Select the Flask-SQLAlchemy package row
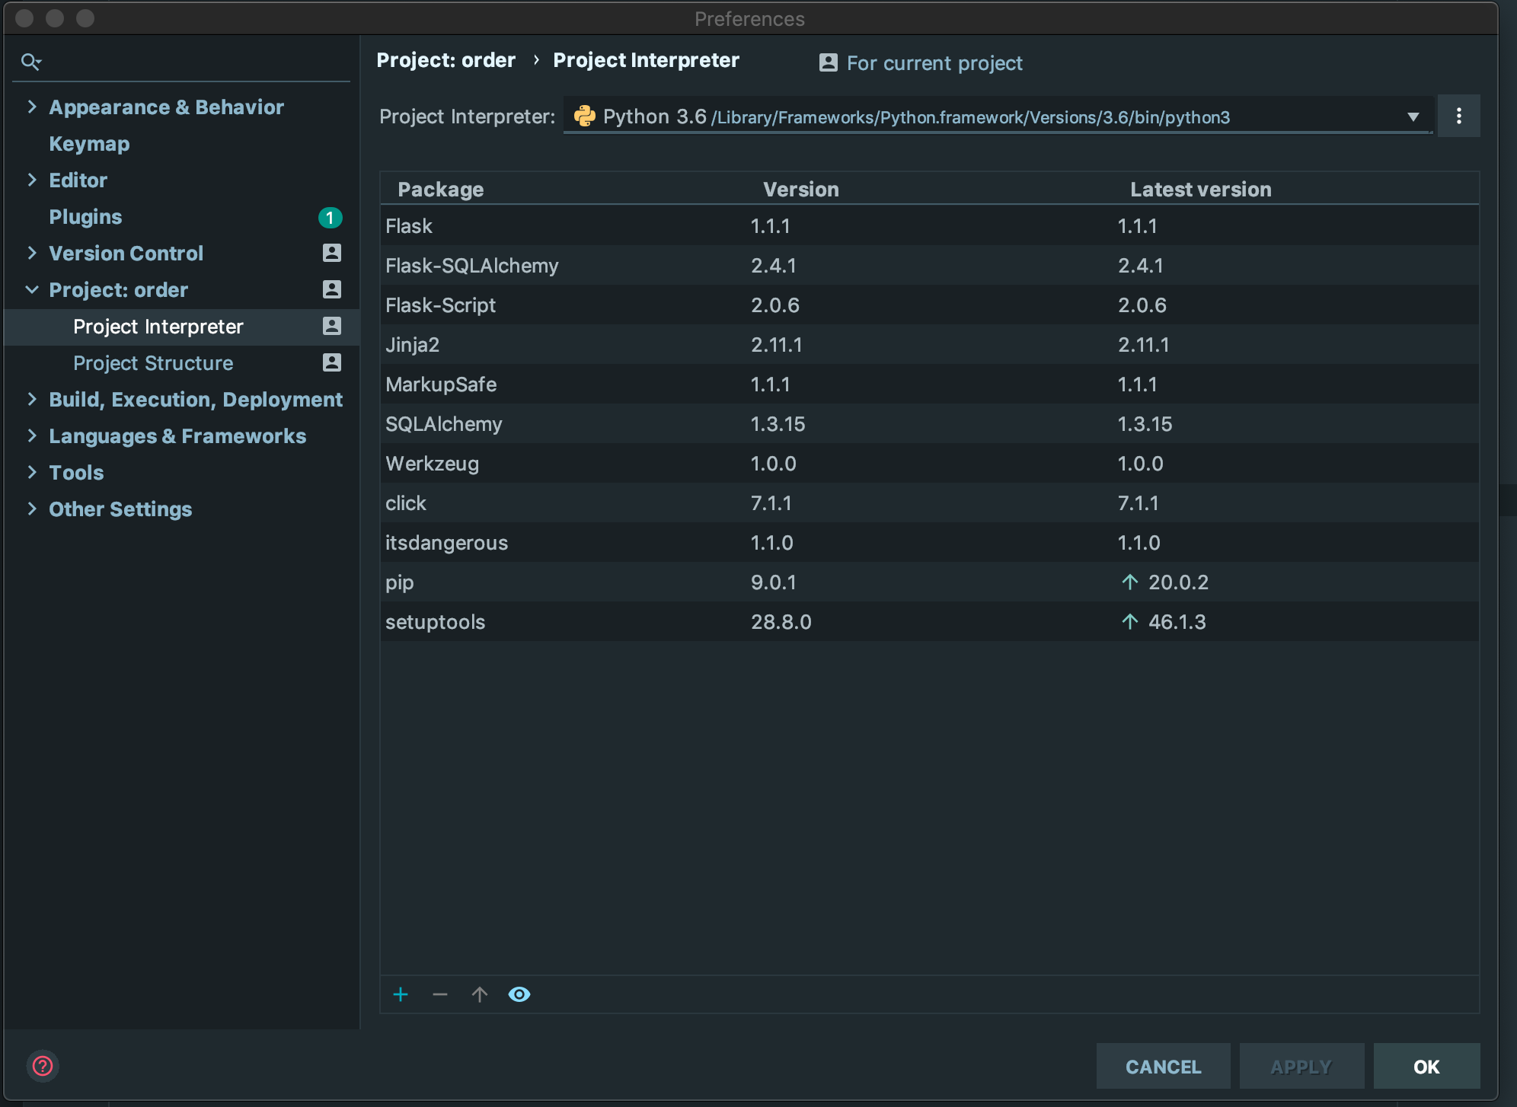The image size is (1517, 1107). [x=930, y=266]
